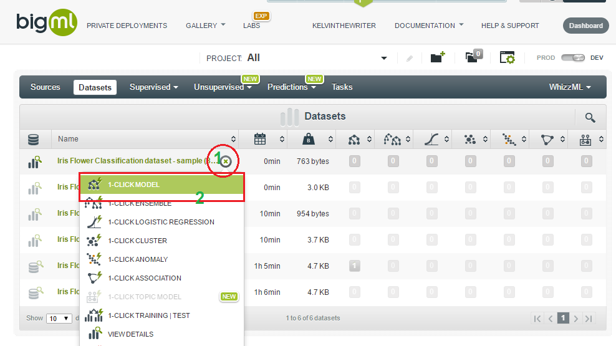Screen dimensions: 616x346
Task: Sort by the ensembles column icon
Action: [392, 139]
